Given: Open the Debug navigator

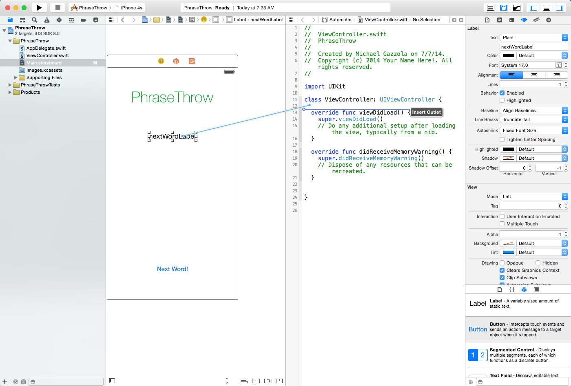Looking at the screenshot, I should (x=71, y=20).
